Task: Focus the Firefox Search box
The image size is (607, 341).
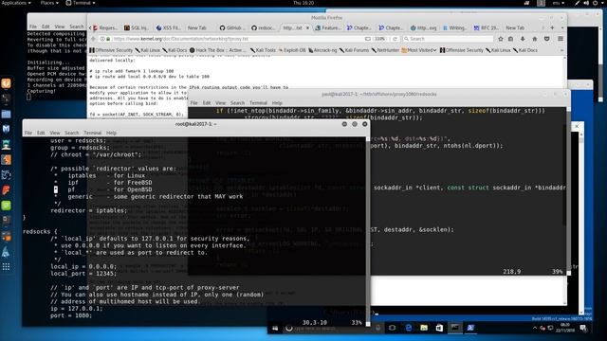Action: [448, 39]
